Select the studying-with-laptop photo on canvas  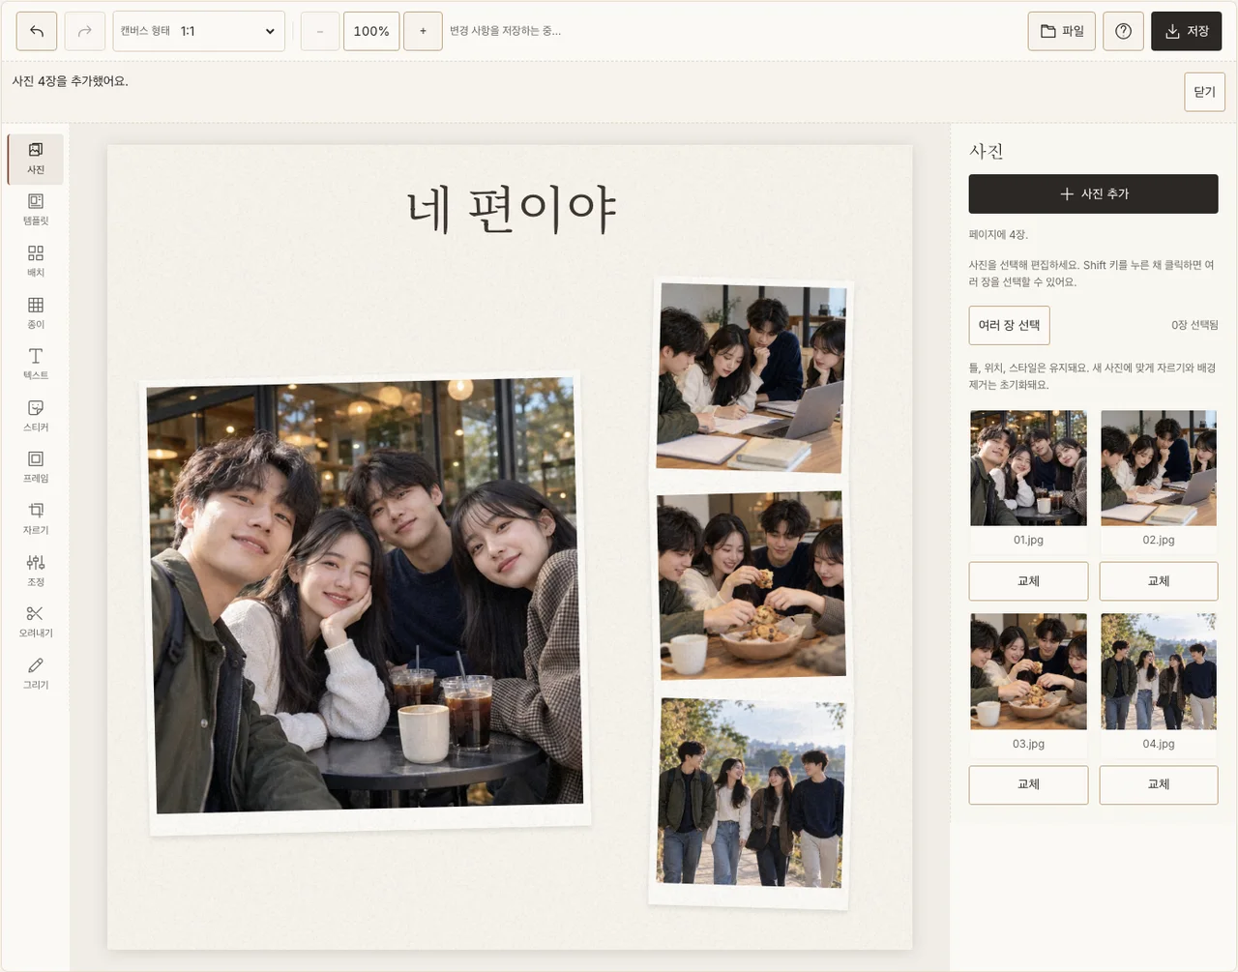[751, 377]
